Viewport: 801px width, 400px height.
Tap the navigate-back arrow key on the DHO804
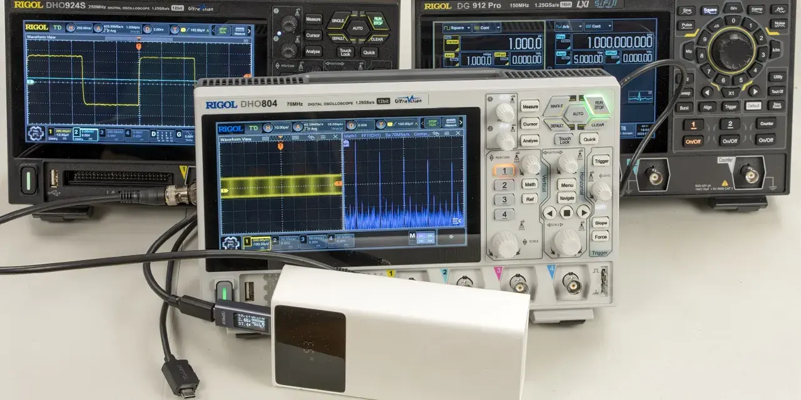(549, 212)
